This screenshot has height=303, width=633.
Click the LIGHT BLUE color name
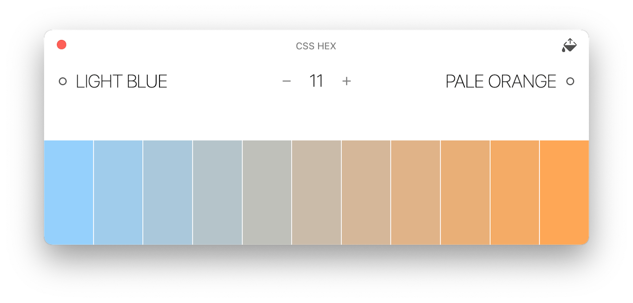(x=121, y=81)
